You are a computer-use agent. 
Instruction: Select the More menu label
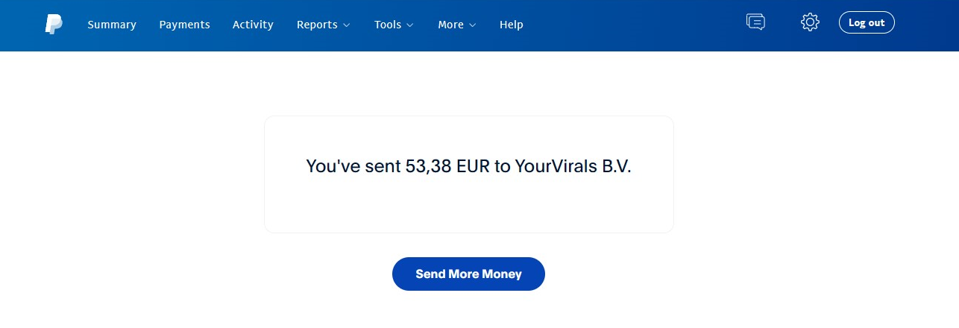point(450,25)
